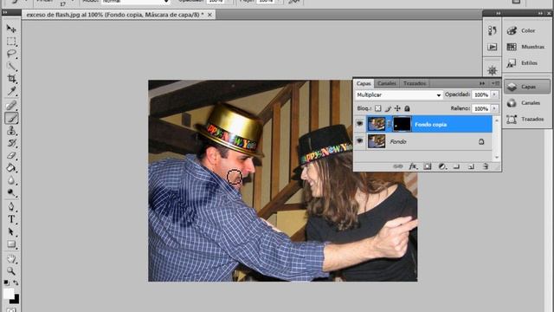The width and height of the screenshot is (554, 312).
Task: Hide the Fondo layer
Action: [x=360, y=140]
